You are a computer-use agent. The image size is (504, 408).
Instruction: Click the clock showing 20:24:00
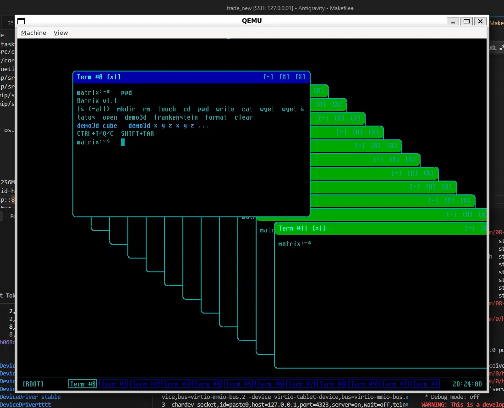coord(467,384)
